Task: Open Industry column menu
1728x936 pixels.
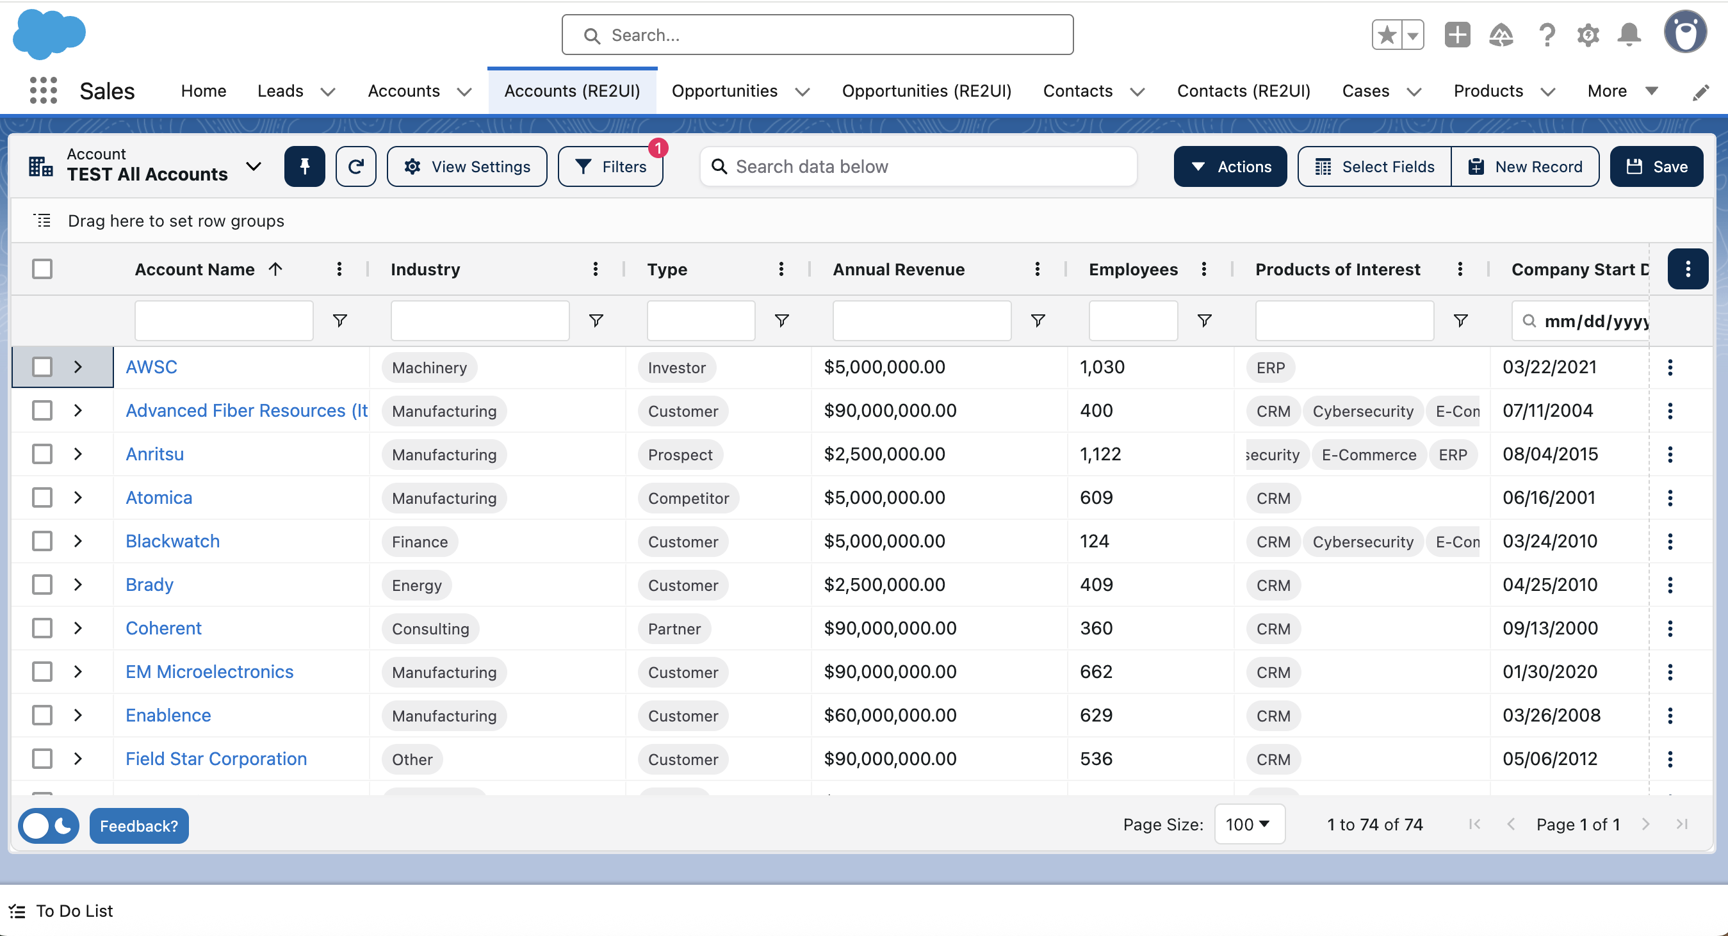Action: point(595,269)
